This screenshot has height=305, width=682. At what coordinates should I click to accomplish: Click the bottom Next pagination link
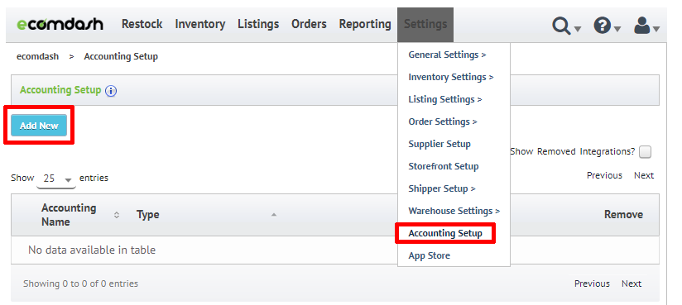[x=632, y=284]
